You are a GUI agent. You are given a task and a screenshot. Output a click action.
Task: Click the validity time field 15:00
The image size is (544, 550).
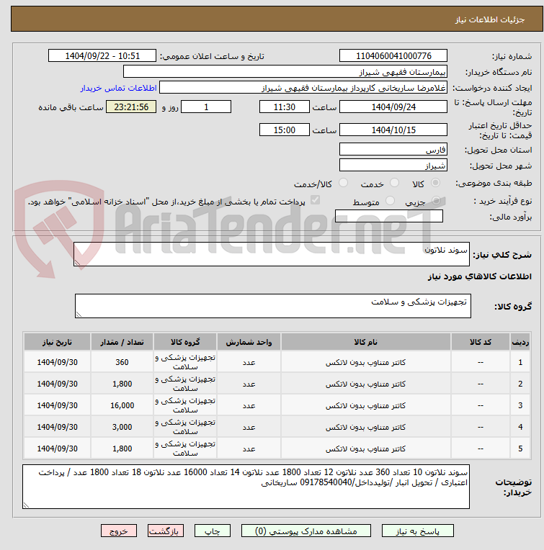285,130
